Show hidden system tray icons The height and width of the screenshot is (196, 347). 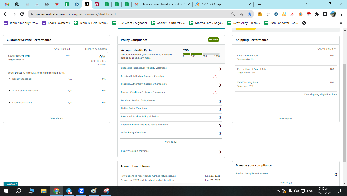click(x=278, y=191)
